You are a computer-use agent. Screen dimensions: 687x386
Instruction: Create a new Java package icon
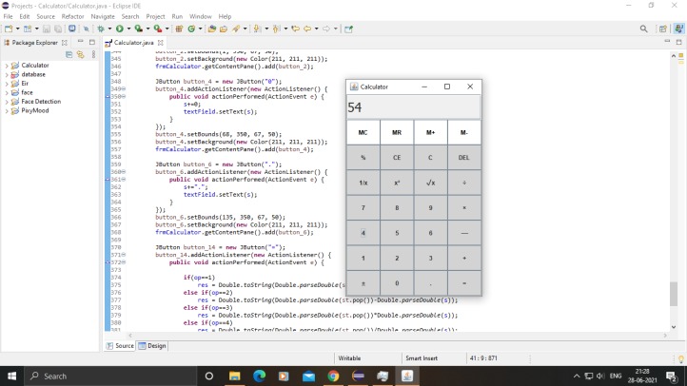179,29
